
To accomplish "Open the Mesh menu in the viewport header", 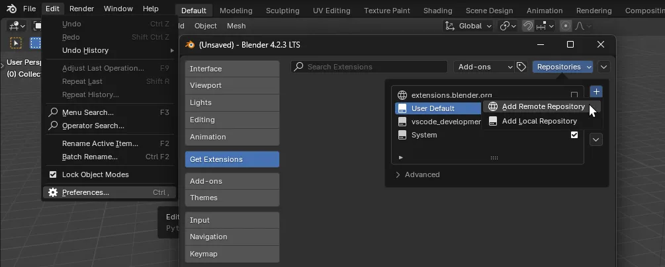I will (236, 26).
